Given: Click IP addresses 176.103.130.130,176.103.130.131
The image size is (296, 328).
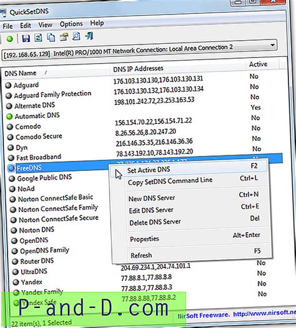Looking at the screenshot, I should (158, 79).
